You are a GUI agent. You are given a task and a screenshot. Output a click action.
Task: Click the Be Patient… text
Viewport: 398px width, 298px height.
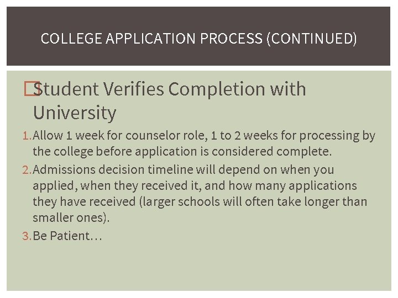pyautogui.click(x=67, y=236)
